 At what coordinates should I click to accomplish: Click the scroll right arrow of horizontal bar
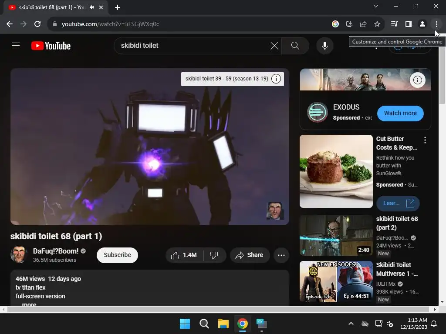pos(435,309)
